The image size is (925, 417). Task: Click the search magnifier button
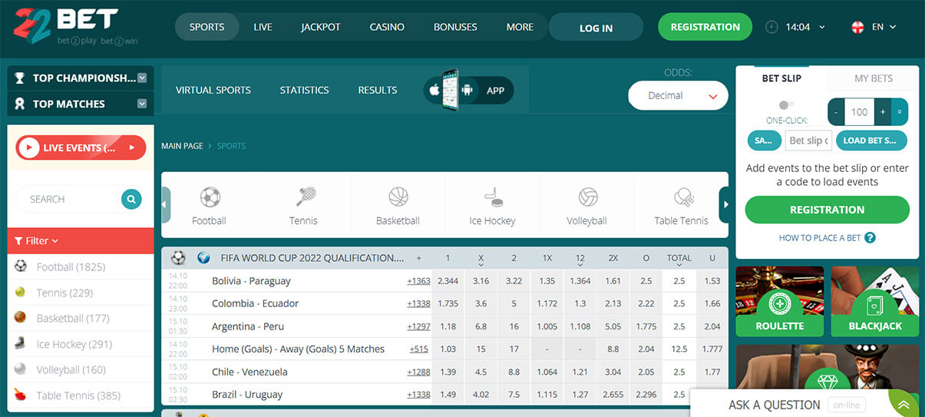132,199
